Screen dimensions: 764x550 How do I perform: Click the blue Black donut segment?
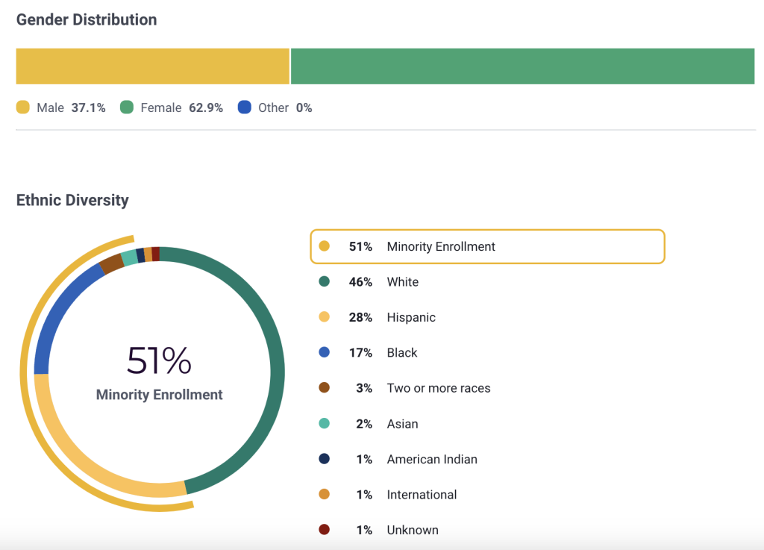57,313
